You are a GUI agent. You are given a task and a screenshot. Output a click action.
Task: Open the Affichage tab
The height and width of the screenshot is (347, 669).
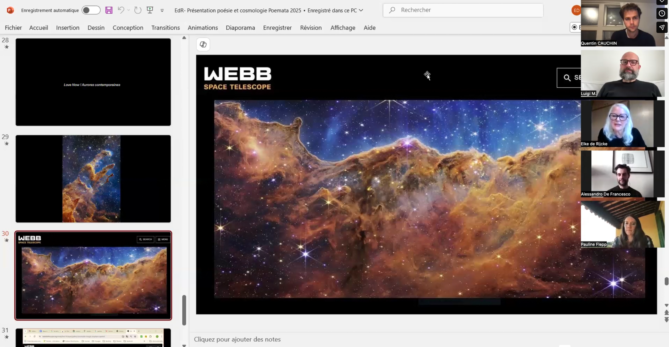(x=343, y=27)
